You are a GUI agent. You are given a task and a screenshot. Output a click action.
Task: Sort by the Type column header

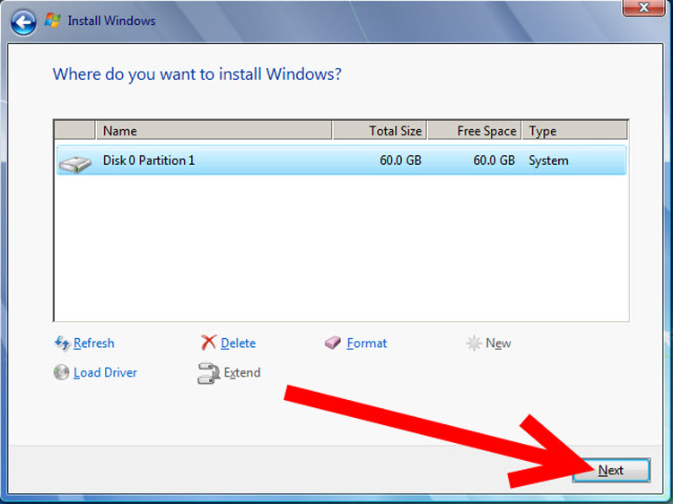574,130
